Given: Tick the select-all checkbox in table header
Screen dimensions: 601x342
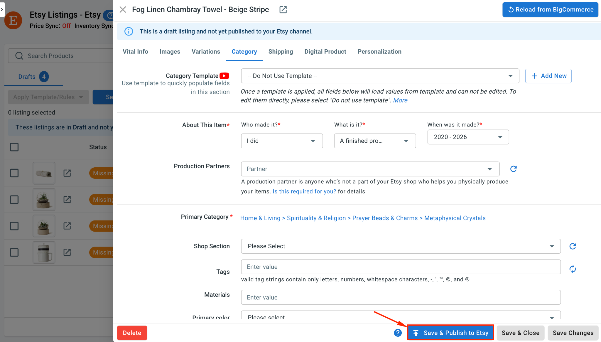Looking at the screenshot, I should (x=14, y=147).
